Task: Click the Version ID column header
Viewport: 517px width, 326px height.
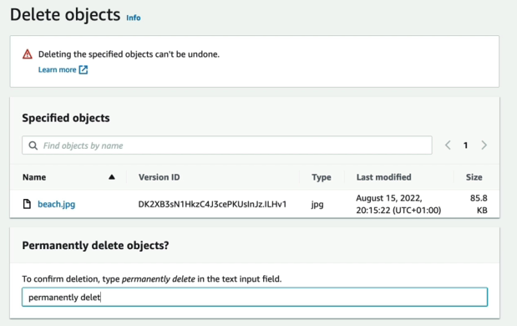Action: (x=160, y=177)
